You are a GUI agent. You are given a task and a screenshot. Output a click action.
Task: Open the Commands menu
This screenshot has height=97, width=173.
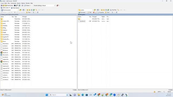coord(13,3)
